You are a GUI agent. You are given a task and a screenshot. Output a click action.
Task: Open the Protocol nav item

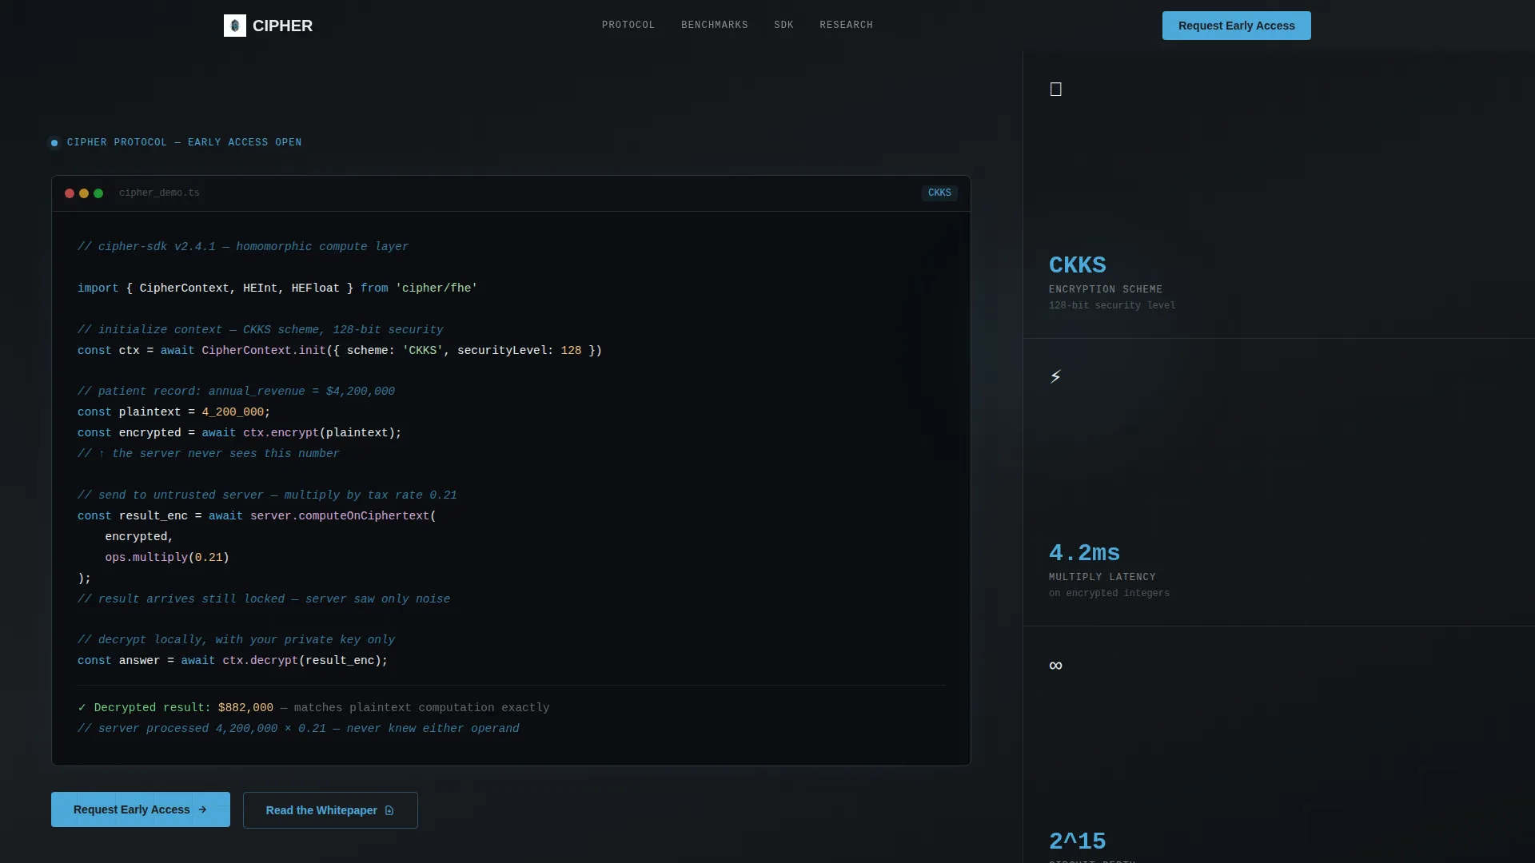(628, 26)
